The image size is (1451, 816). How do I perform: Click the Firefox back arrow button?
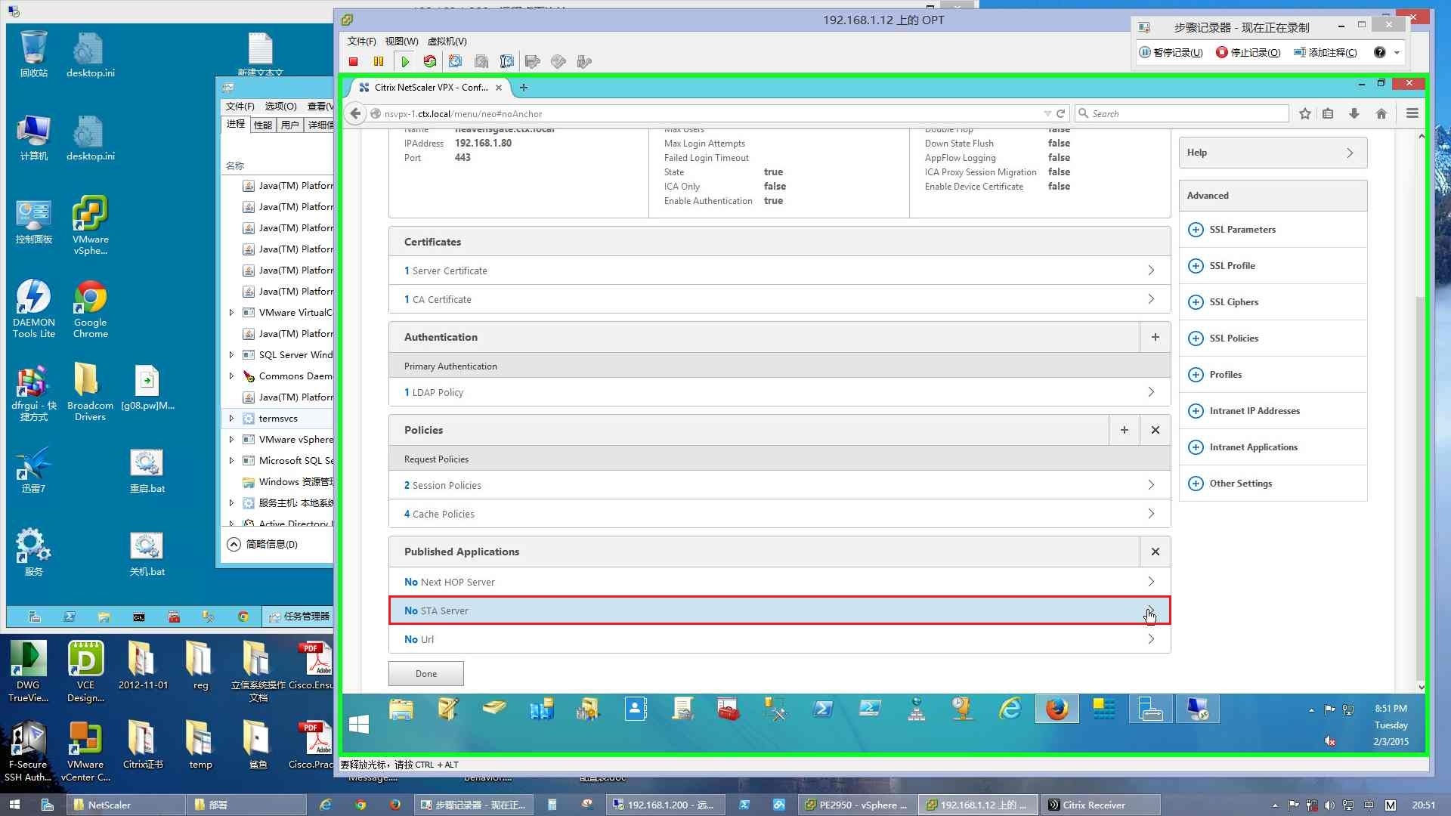[355, 113]
